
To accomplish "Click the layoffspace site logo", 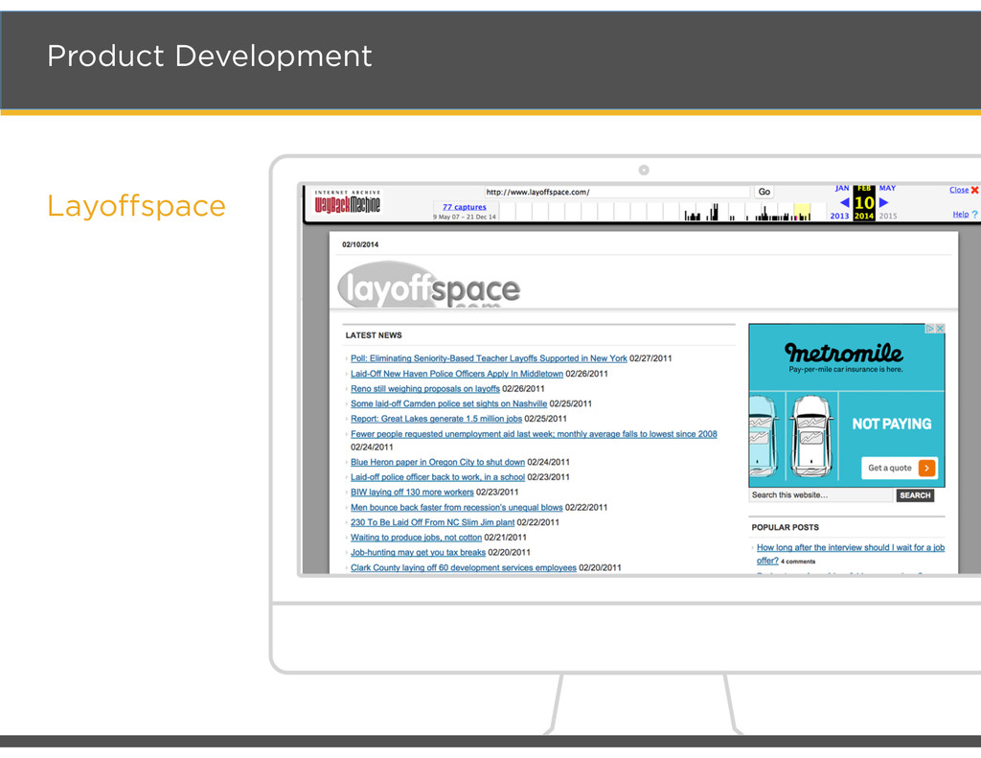I will (428, 286).
